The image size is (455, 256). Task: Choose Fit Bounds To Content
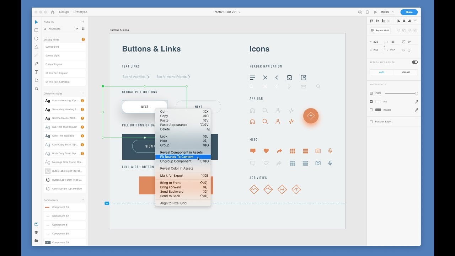177,157
